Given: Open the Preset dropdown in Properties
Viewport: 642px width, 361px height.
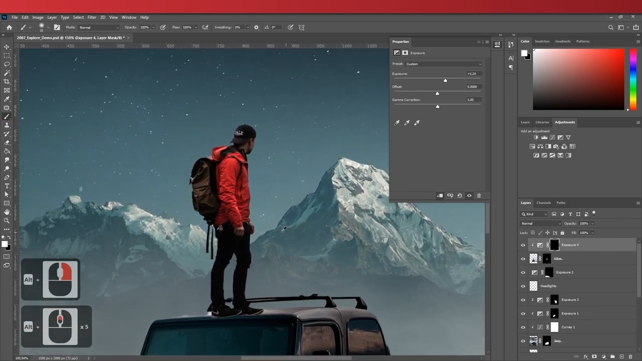Looking at the screenshot, I should click(x=444, y=64).
